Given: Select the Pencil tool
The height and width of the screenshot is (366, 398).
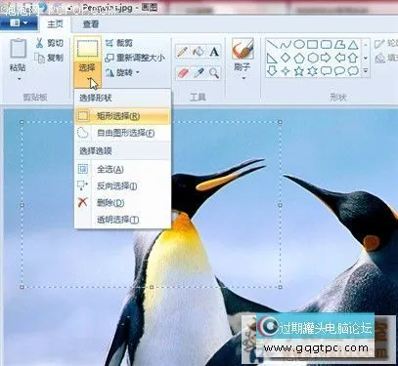Looking at the screenshot, I should click(183, 52).
